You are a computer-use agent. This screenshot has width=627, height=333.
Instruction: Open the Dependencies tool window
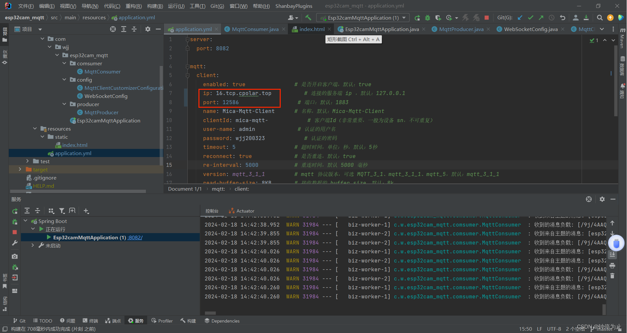pyautogui.click(x=222, y=321)
